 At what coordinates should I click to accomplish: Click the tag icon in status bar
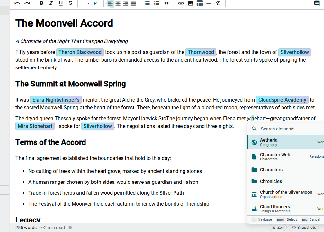pos(70,228)
